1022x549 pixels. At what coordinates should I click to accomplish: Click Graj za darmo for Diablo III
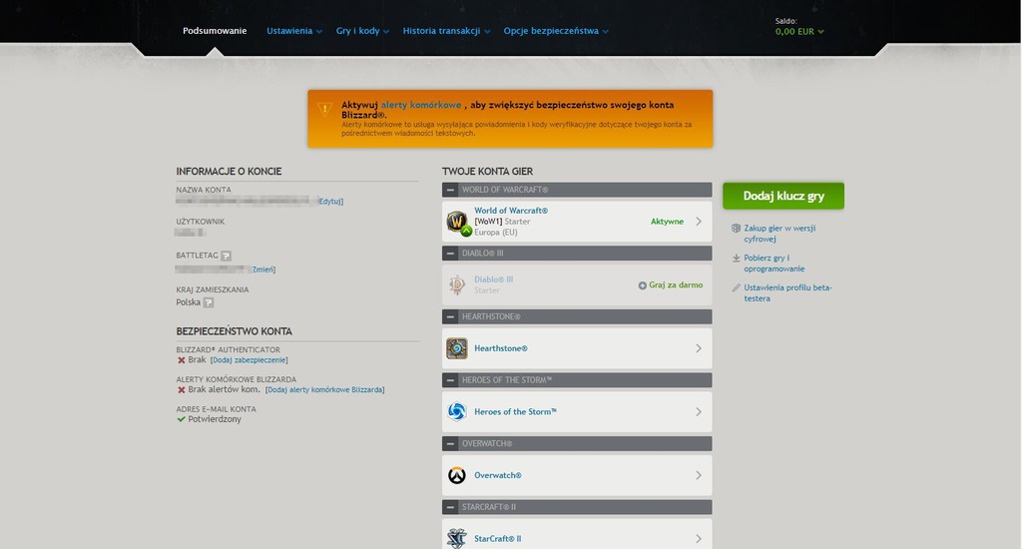[676, 284]
